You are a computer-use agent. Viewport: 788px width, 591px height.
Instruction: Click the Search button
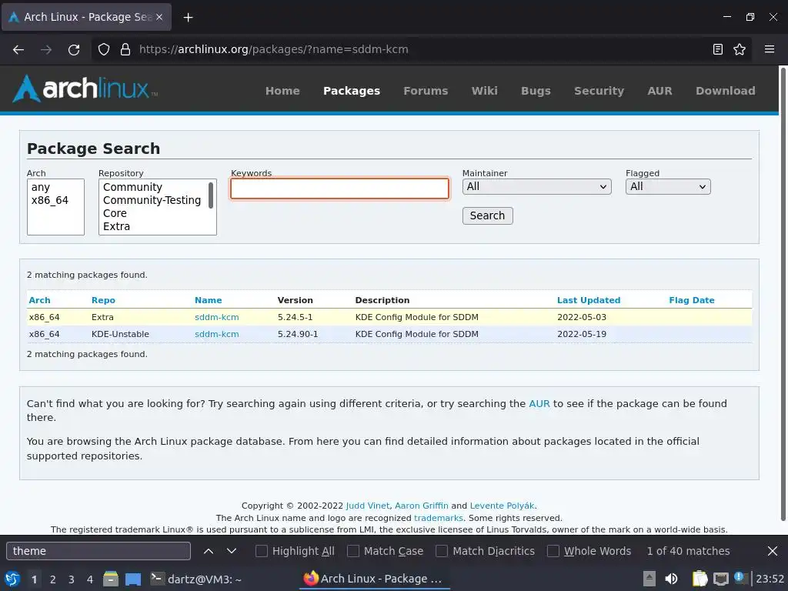click(x=487, y=215)
